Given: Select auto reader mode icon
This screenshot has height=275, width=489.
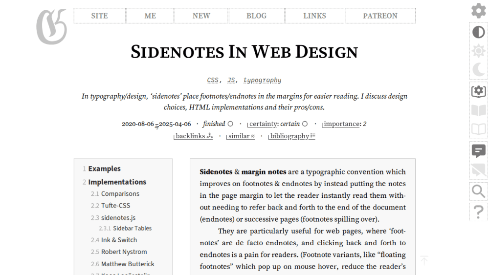Looking at the screenshot, I should [x=478, y=91].
